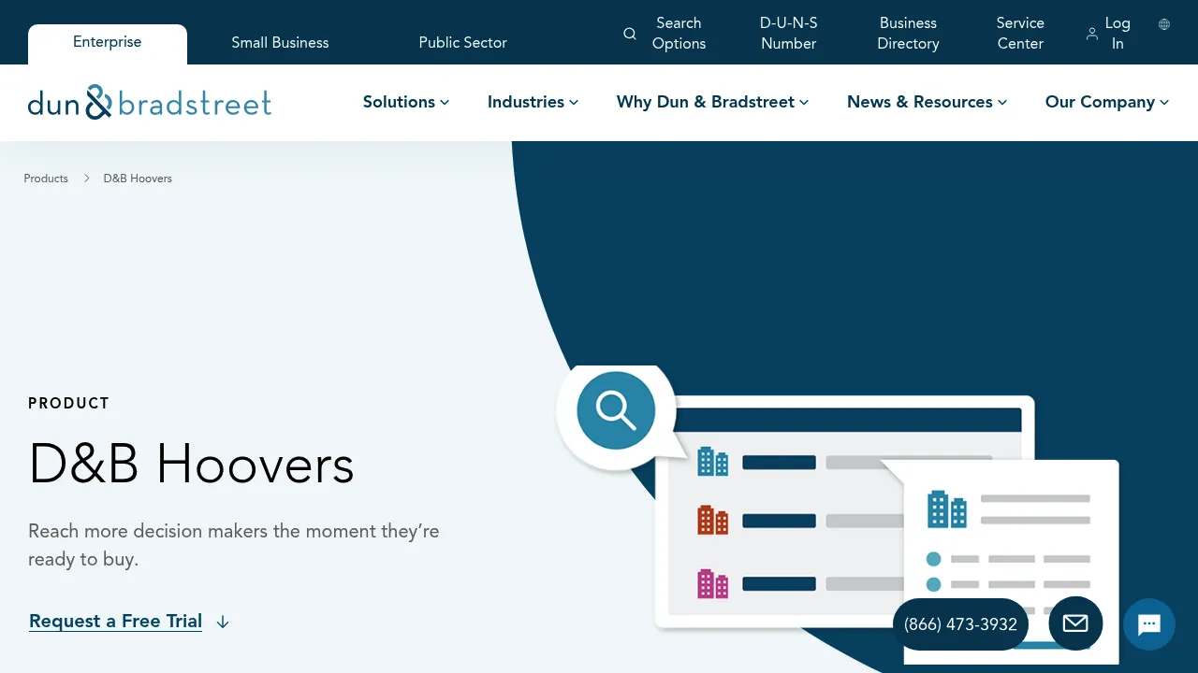
Task: Select the Enterprise tab
Action: pyautogui.click(x=108, y=43)
